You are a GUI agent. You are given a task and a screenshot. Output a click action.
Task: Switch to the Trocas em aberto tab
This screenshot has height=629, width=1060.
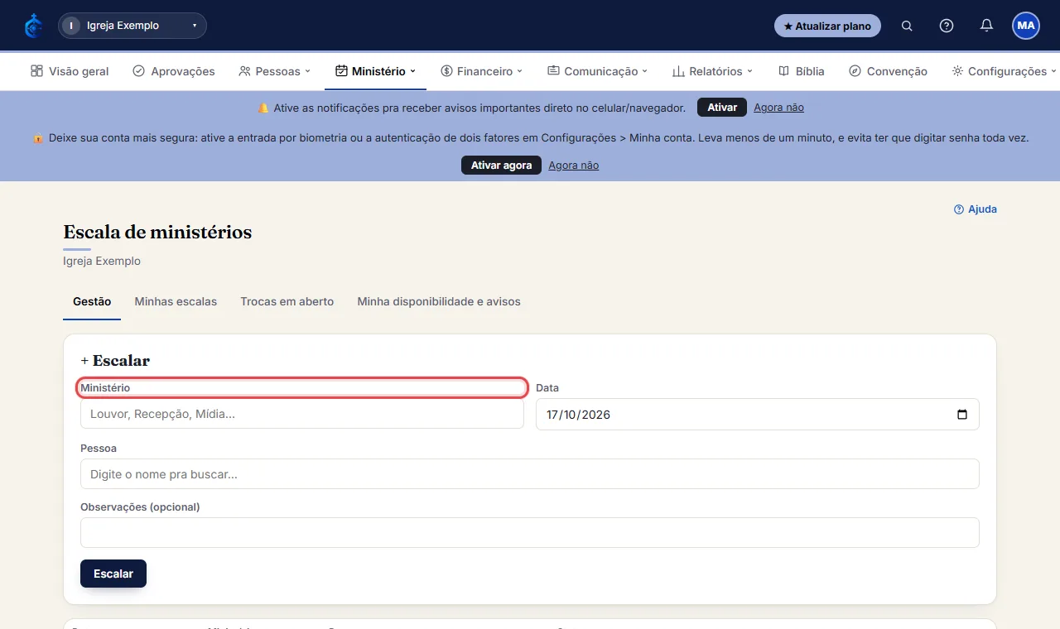point(287,302)
